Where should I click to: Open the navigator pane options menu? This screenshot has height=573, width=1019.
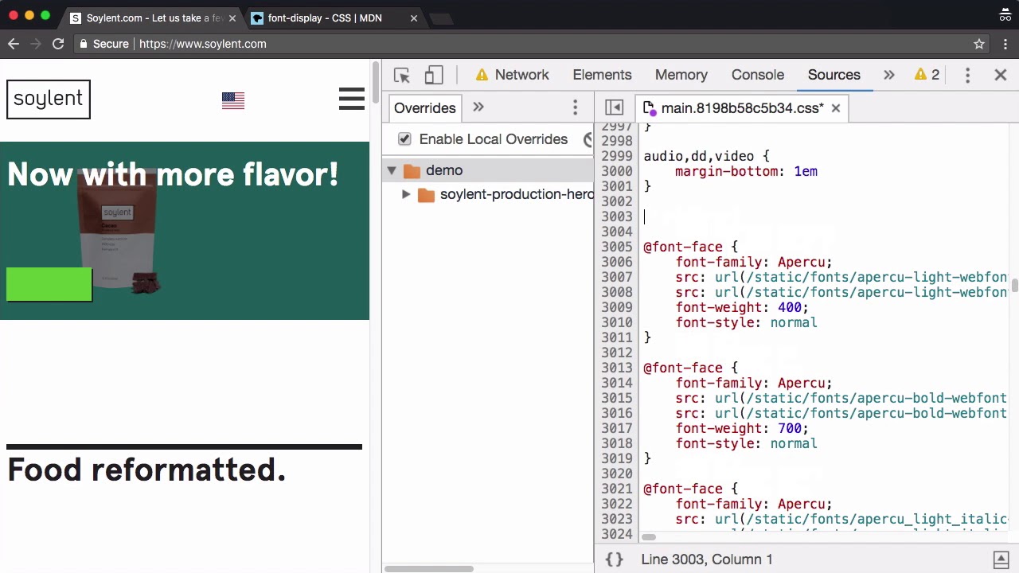coord(575,108)
